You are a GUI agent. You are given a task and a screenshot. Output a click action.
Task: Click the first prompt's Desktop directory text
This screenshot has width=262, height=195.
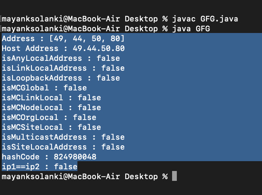point(141,19)
